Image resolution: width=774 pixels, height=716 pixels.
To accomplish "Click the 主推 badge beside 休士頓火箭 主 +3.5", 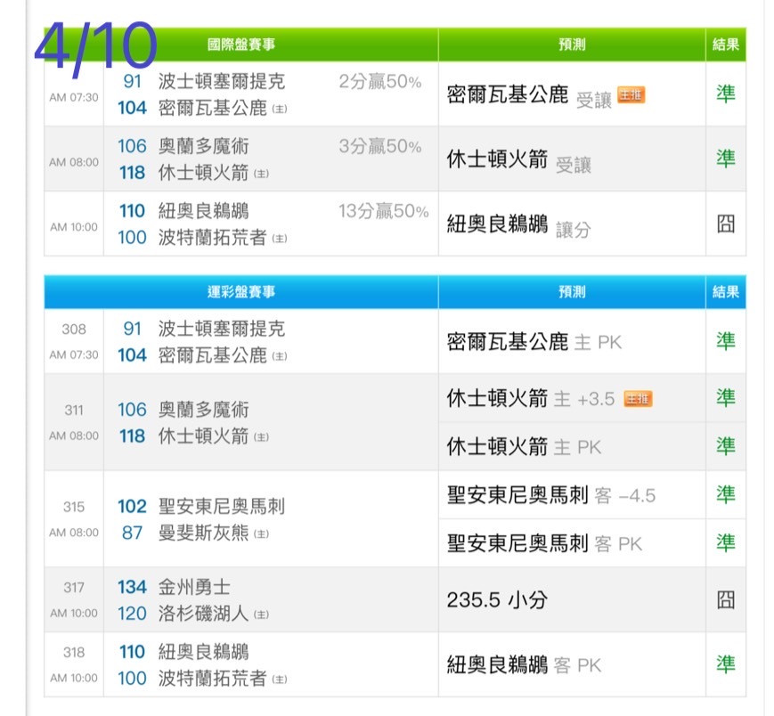I will pos(639,399).
